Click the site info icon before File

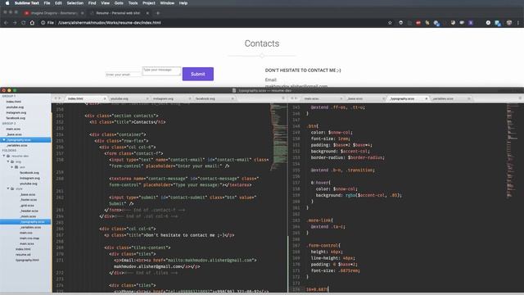pos(43,23)
